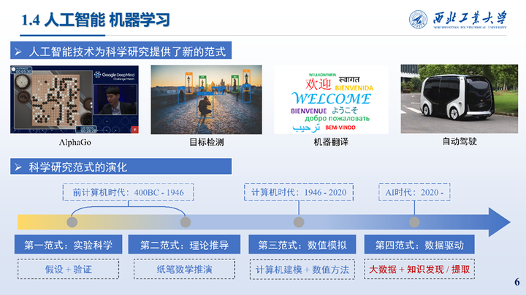
Task: Click the object detection street photo
Action: 206,100
